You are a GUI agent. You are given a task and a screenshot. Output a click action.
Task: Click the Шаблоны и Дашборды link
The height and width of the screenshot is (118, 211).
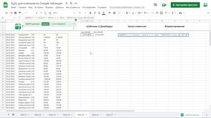coord(100,26)
